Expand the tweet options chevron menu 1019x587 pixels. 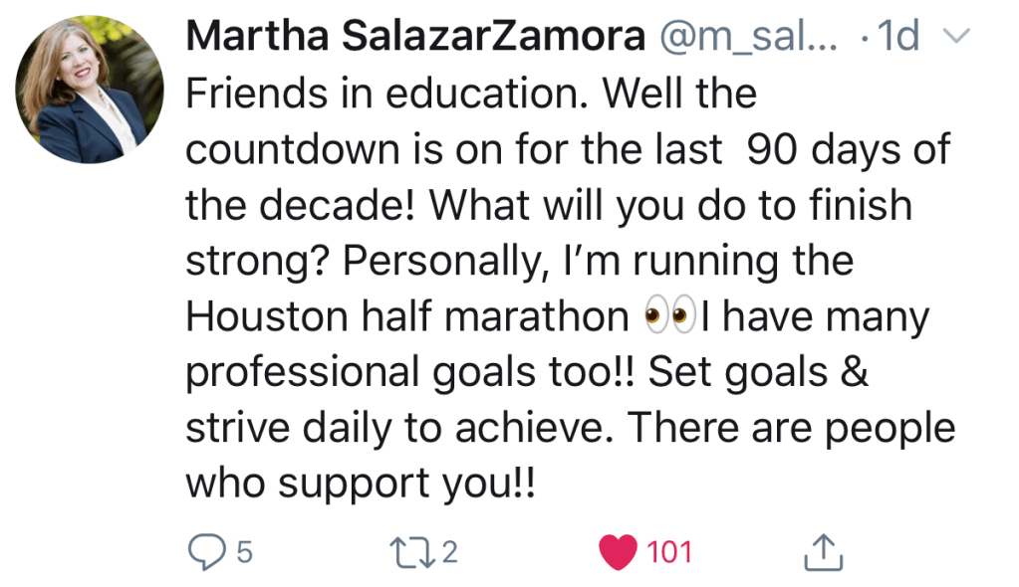pyautogui.click(x=955, y=39)
